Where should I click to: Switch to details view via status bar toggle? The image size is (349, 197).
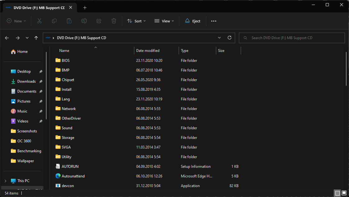(337, 193)
